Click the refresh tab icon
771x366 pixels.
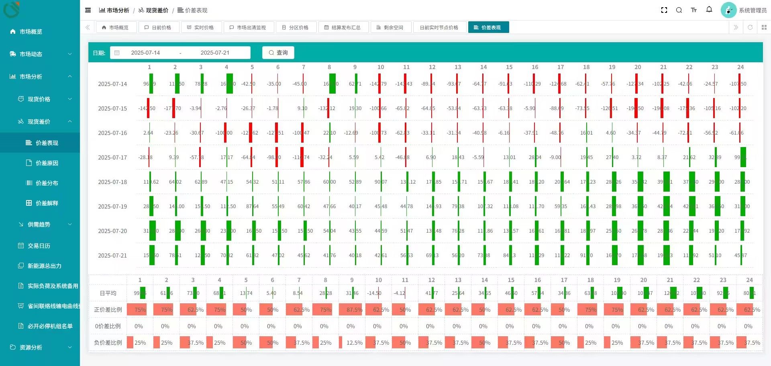[x=750, y=27]
